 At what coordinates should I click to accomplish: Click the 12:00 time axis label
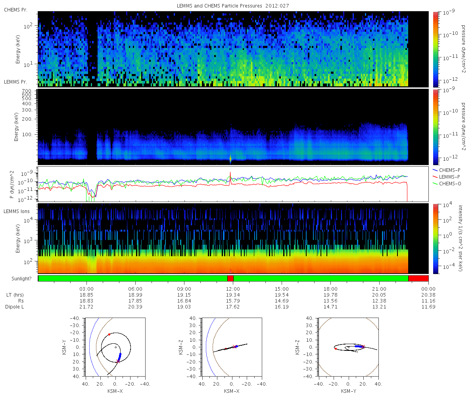[233, 289]
